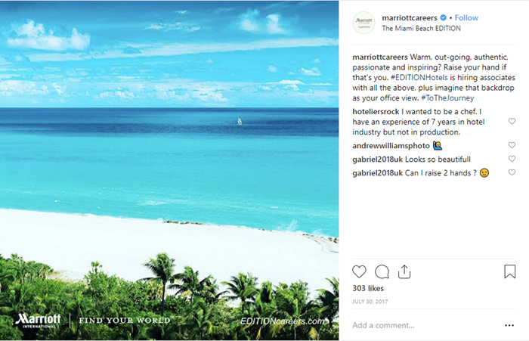Open the three-dot more options menu
This screenshot has width=529, height=341.
pos(509,325)
